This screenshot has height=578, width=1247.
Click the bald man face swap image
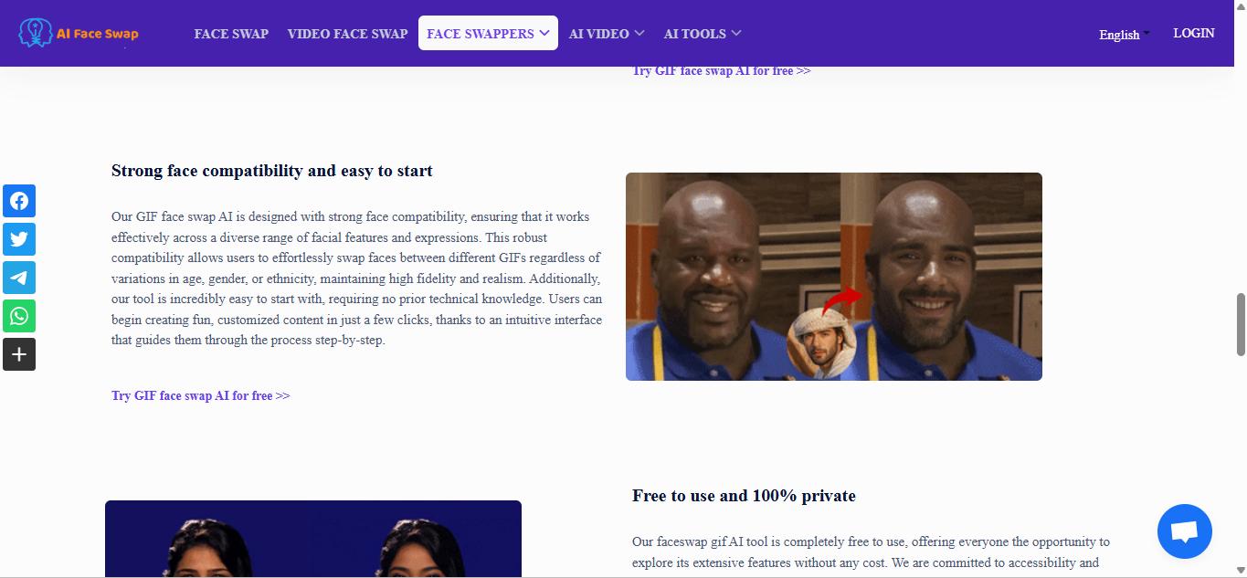coord(833,277)
